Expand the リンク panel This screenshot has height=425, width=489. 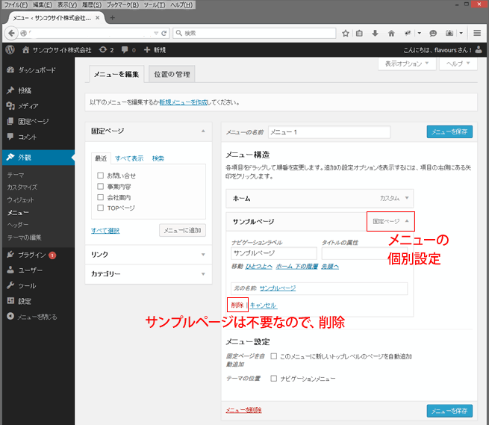coord(149,255)
